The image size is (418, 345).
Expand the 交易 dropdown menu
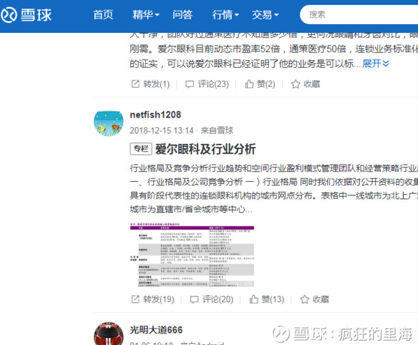click(265, 15)
